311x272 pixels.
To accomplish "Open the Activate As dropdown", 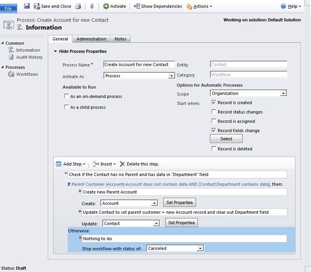I will click(x=171, y=76).
